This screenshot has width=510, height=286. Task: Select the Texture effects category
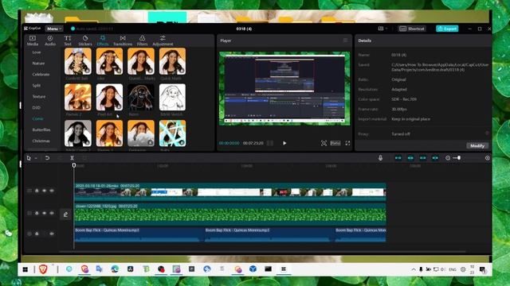(39, 96)
